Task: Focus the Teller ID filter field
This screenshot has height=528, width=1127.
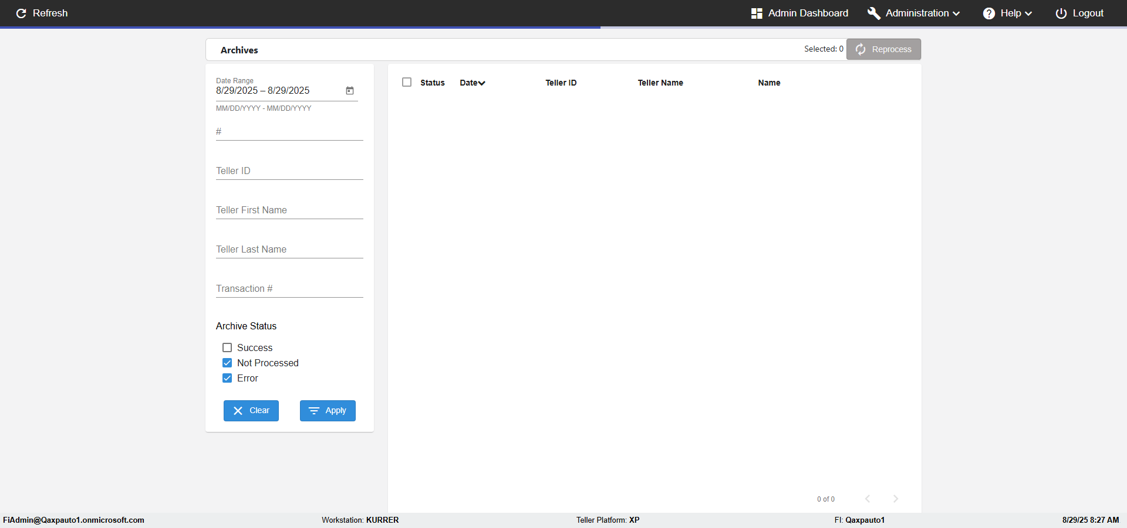Action: (x=289, y=171)
